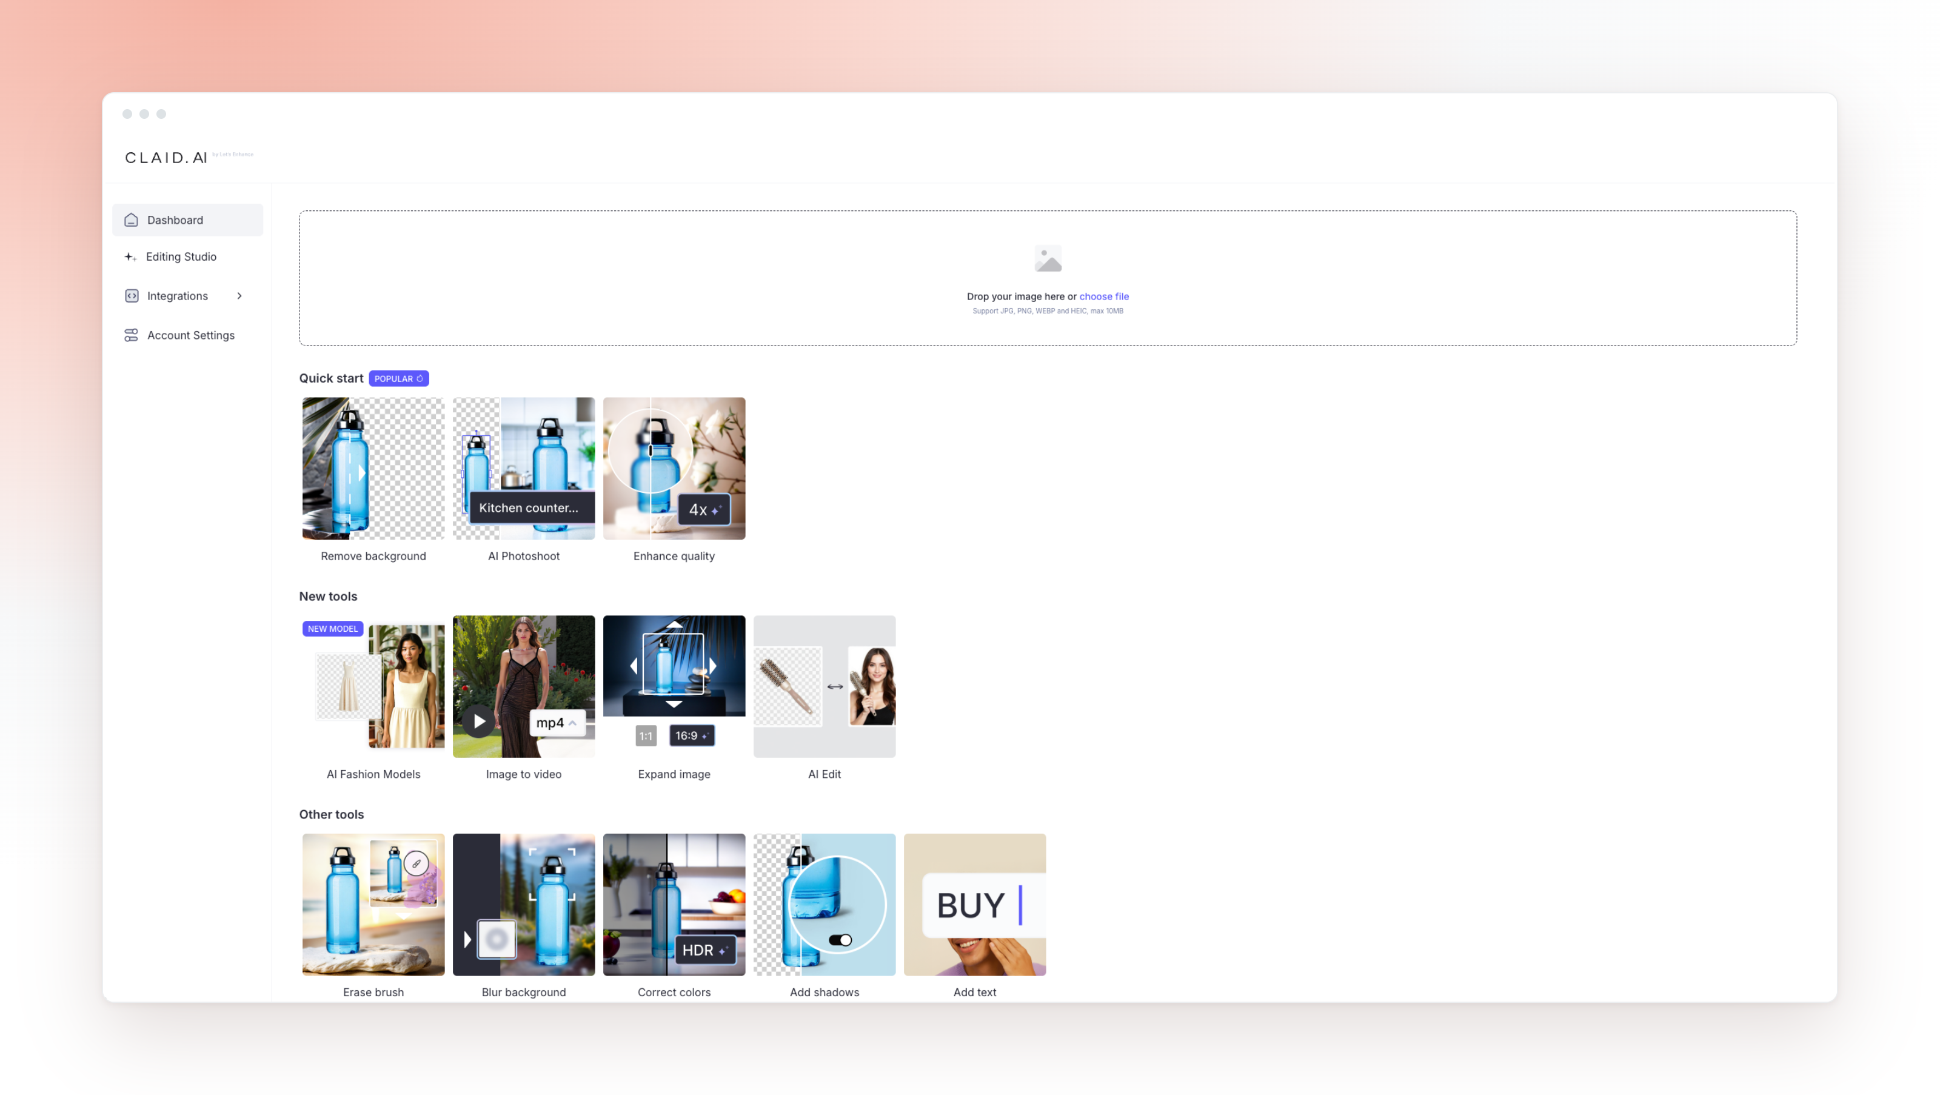Click the swap arrows icon in AI Edit
The image size is (1940, 1095).
[834, 686]
